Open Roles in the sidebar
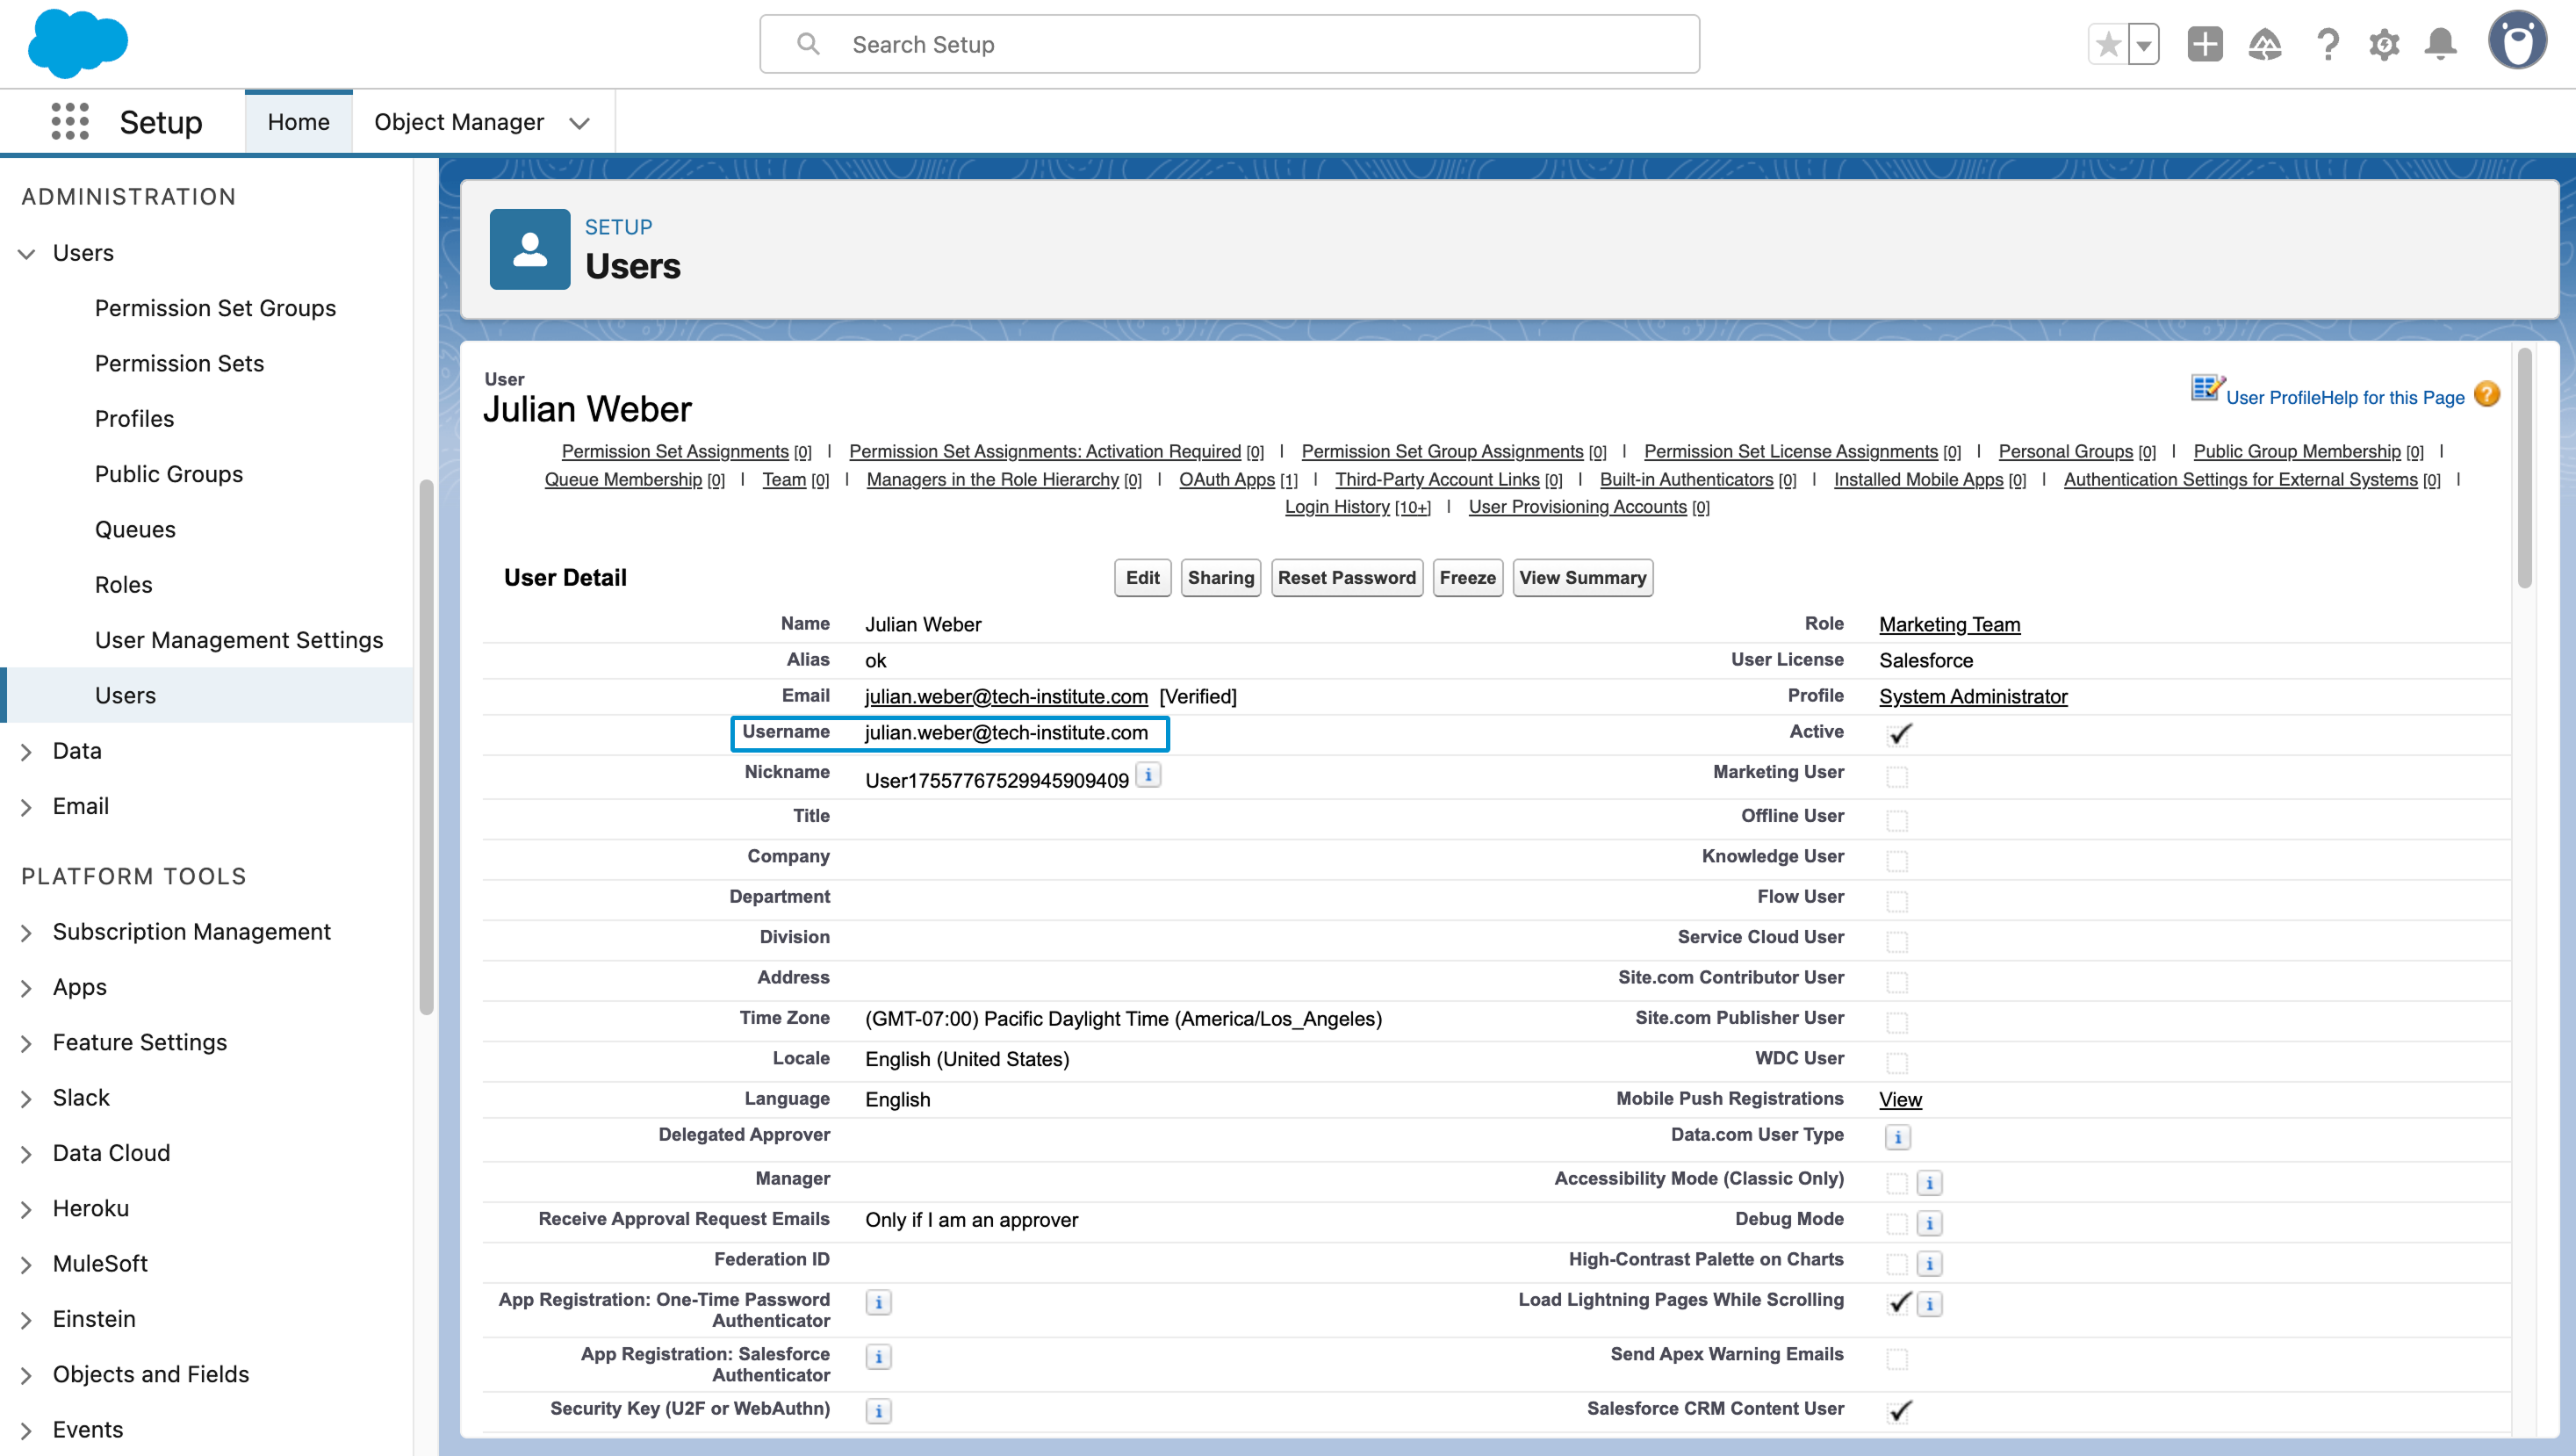Image resolution: width=2576 pixels, height=1456 pixels. (x=123, y=585)
